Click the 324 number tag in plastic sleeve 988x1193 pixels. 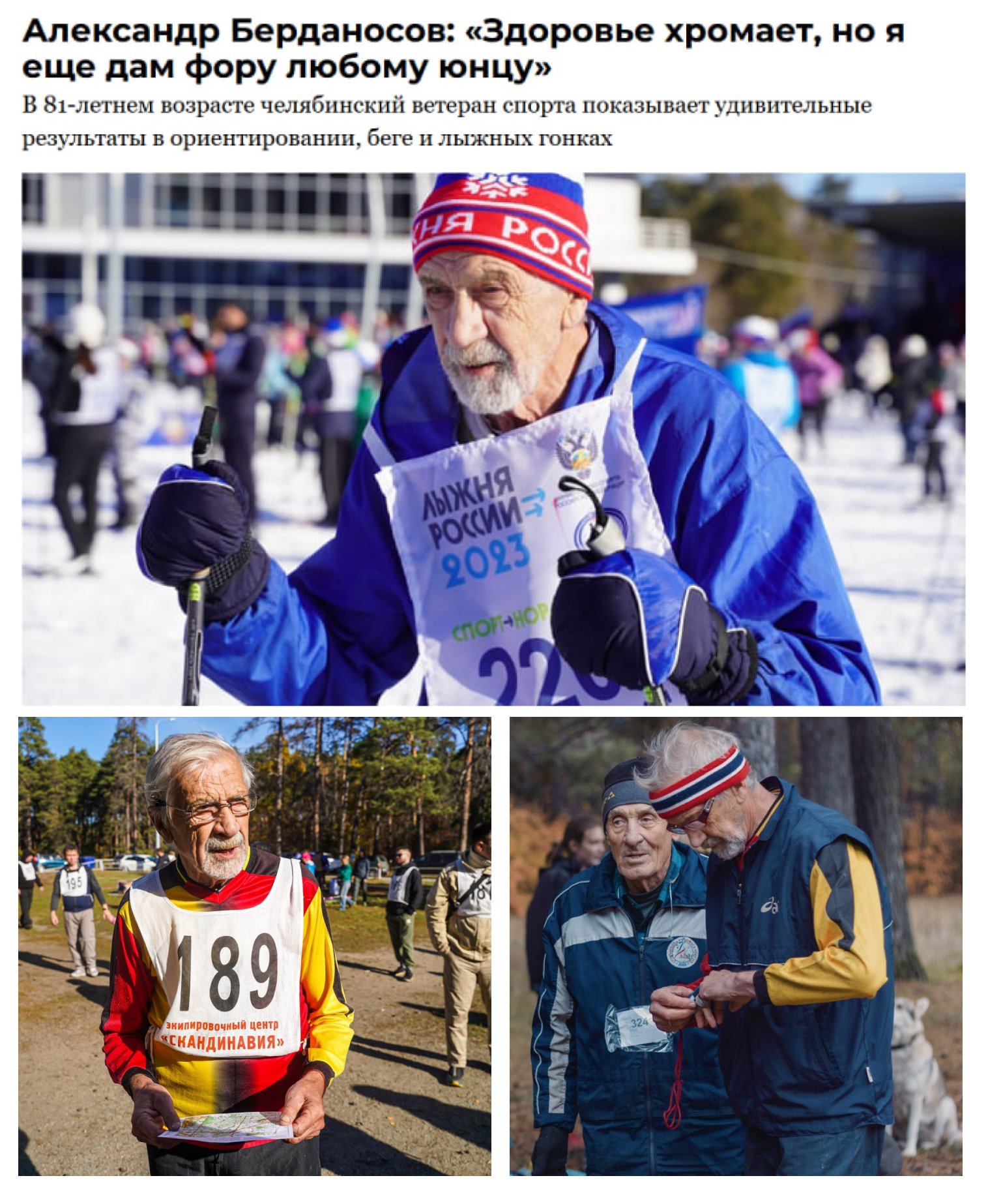(x=637, y=1029)
